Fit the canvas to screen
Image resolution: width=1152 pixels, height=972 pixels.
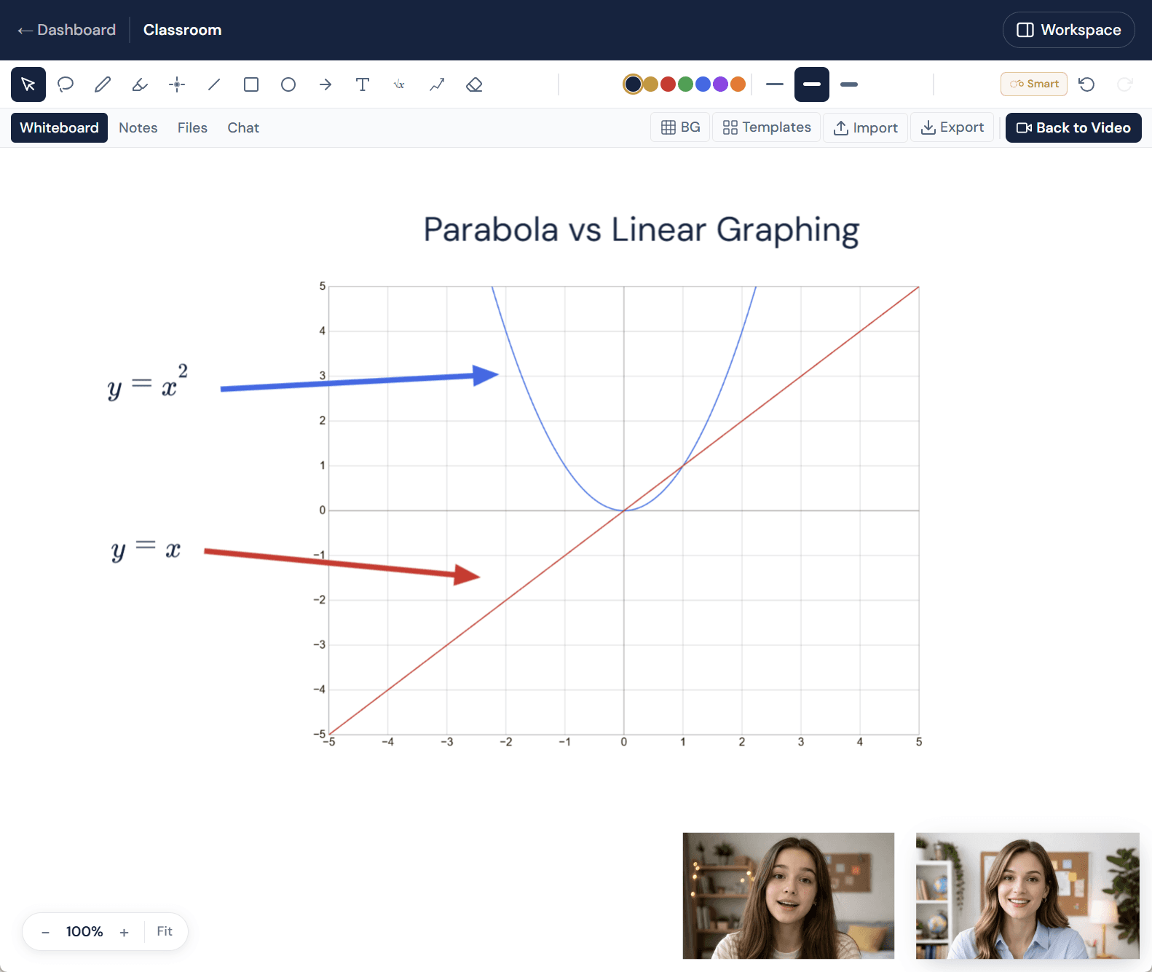tap(165, 931)
